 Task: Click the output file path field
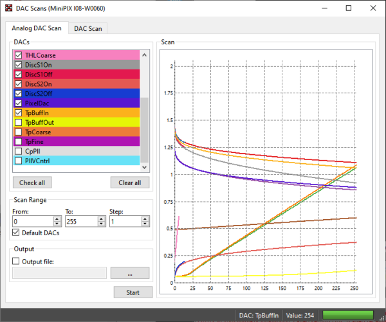pos(60,273)
